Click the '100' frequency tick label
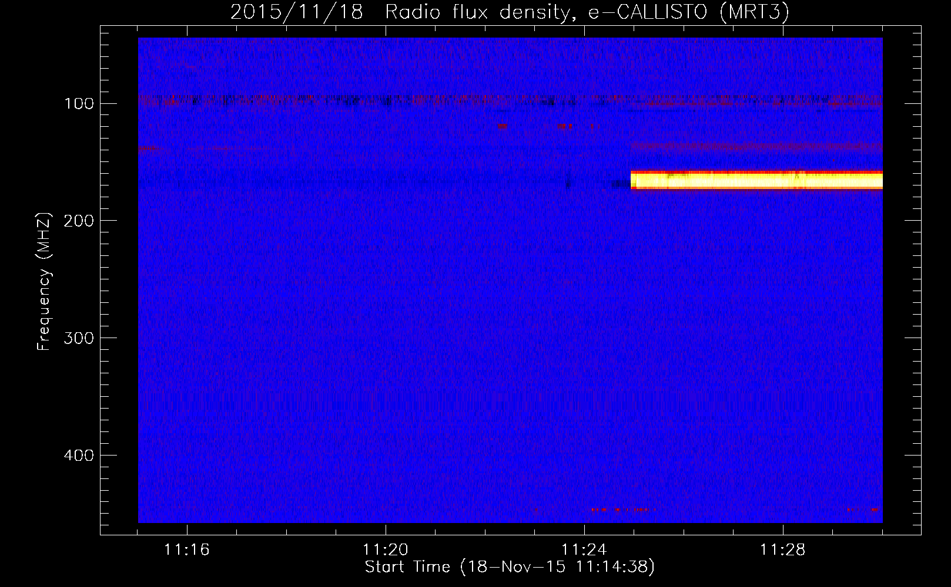951x587 pixels. tap(79, 104)
